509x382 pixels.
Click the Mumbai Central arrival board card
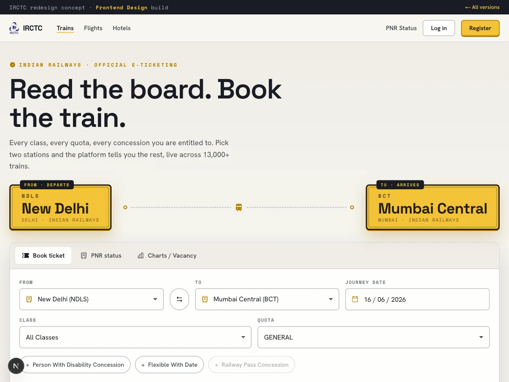click(433, 208)
